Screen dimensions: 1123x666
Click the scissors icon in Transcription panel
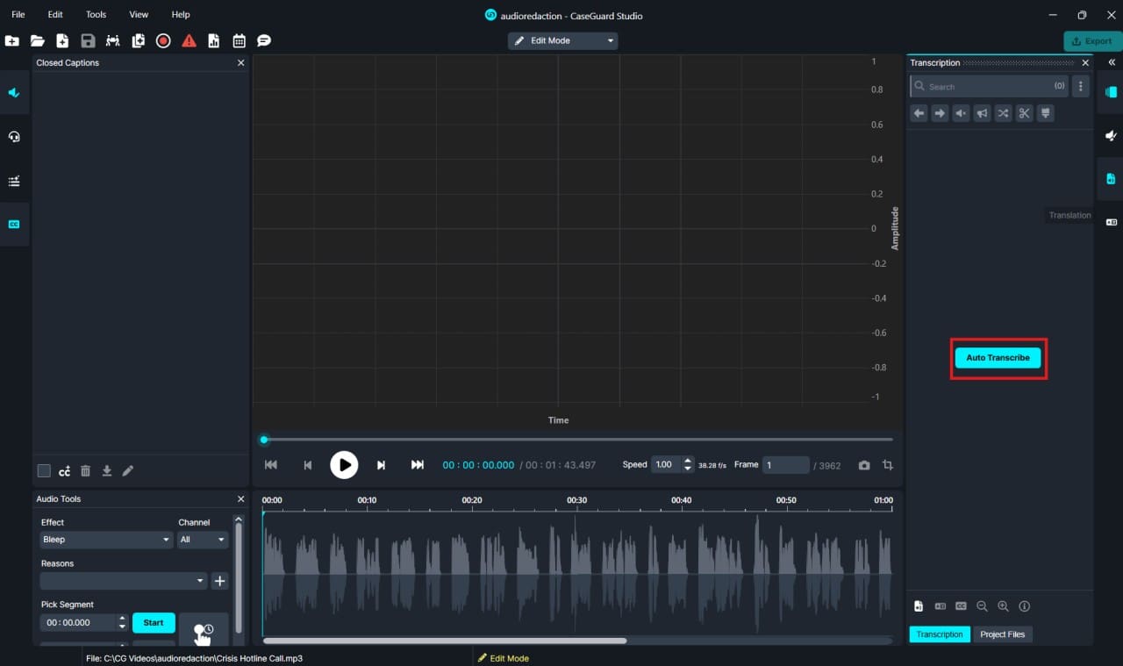[1024, 113]
